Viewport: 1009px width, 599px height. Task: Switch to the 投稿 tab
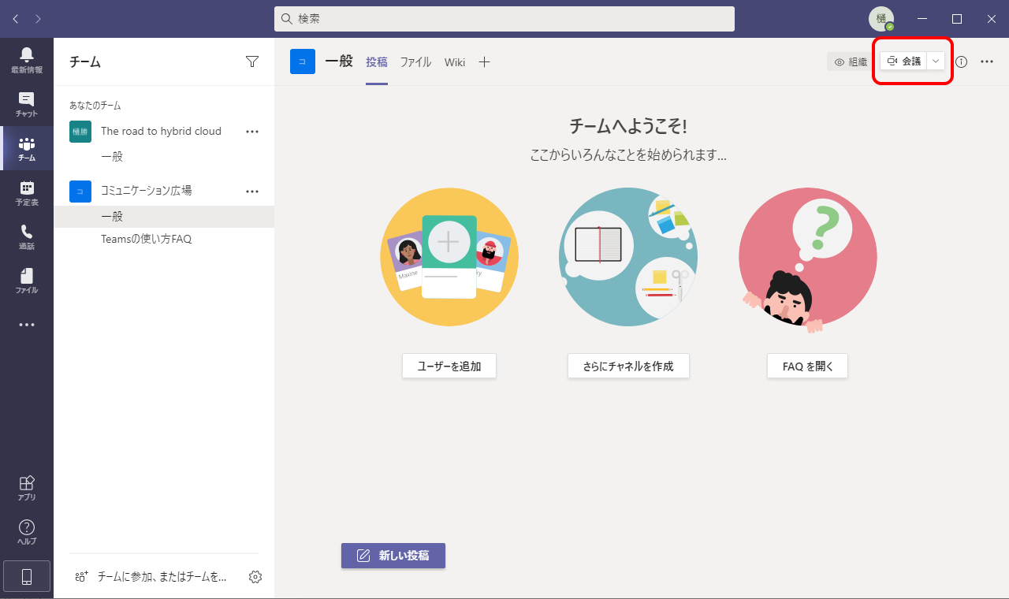pos(377,61)
